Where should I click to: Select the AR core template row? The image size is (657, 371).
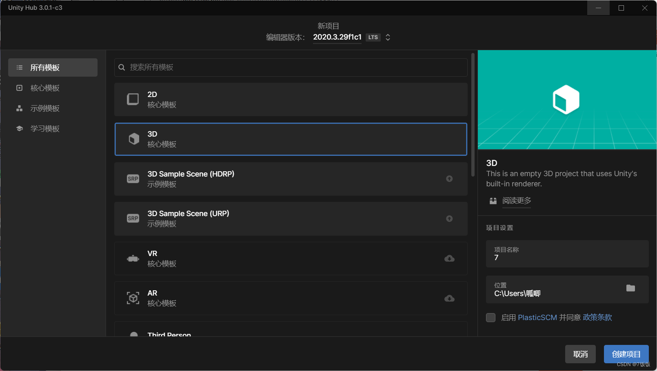point(291,298)
